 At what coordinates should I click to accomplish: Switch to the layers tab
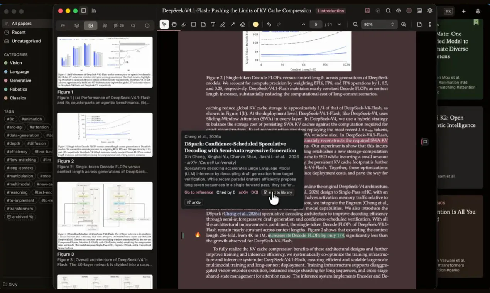click(x=77, y=25)
